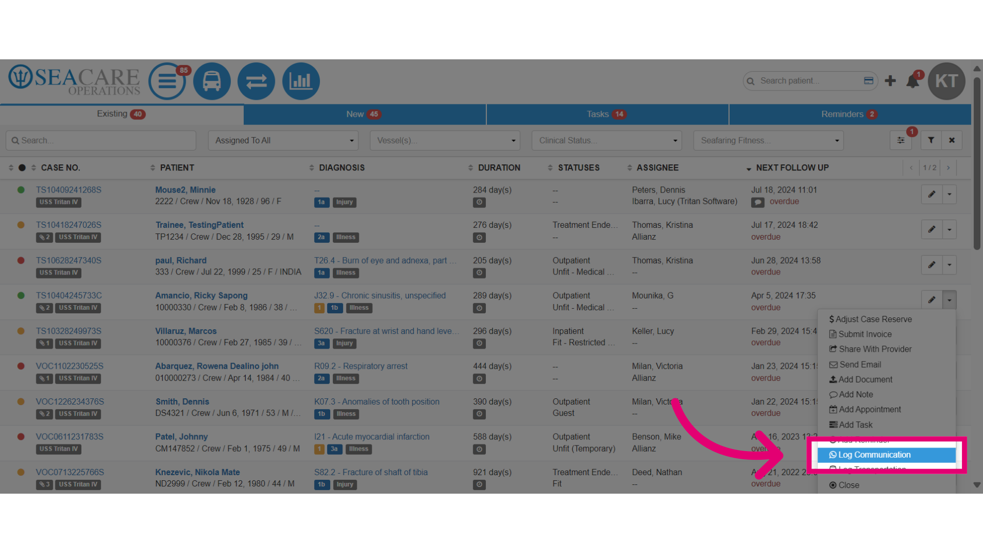This screenshot has width=983, height=553.
Task: Open the transfers arrows icon
Action: [256, 81]
